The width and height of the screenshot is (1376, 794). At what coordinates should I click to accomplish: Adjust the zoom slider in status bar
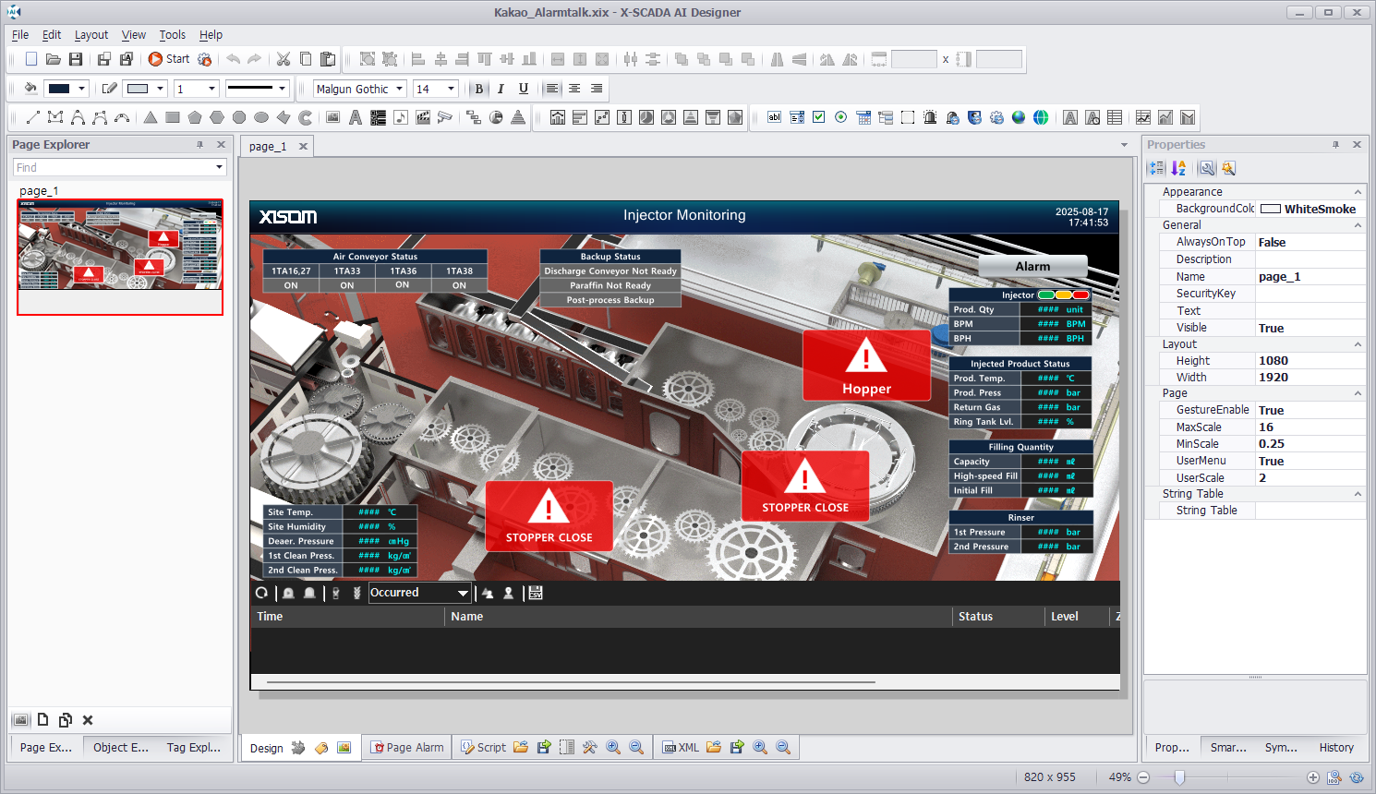pos(1179,777)
